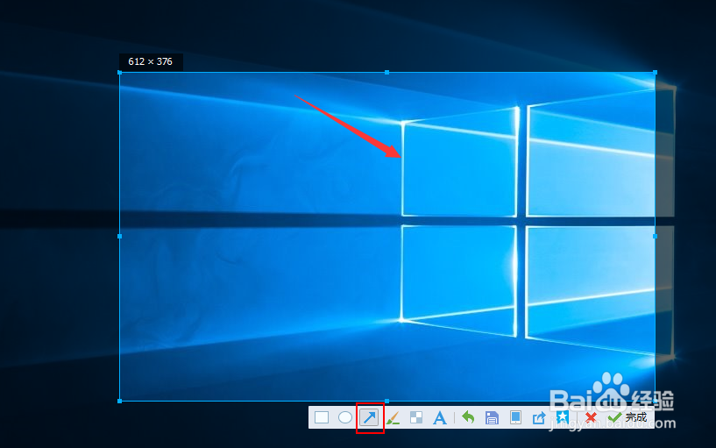Select the ellipse drawing tool

[345, 417]
